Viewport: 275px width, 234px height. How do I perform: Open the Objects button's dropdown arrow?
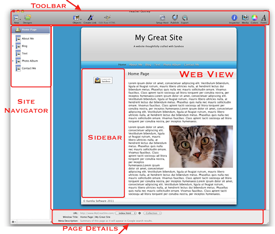(81, 19)
